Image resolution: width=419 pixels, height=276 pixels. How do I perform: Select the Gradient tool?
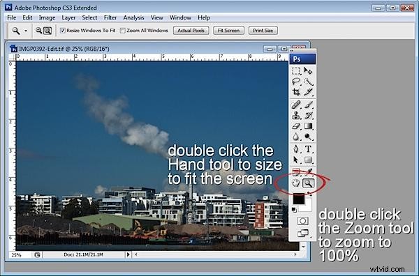click(308, 126)
